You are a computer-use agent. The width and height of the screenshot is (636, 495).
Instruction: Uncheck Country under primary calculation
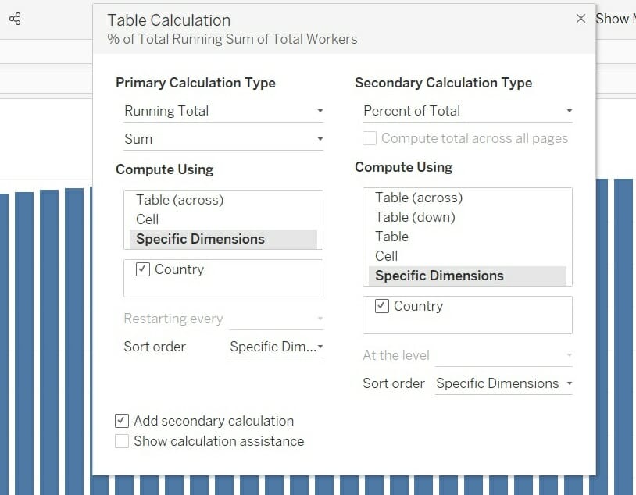point(143,269)
